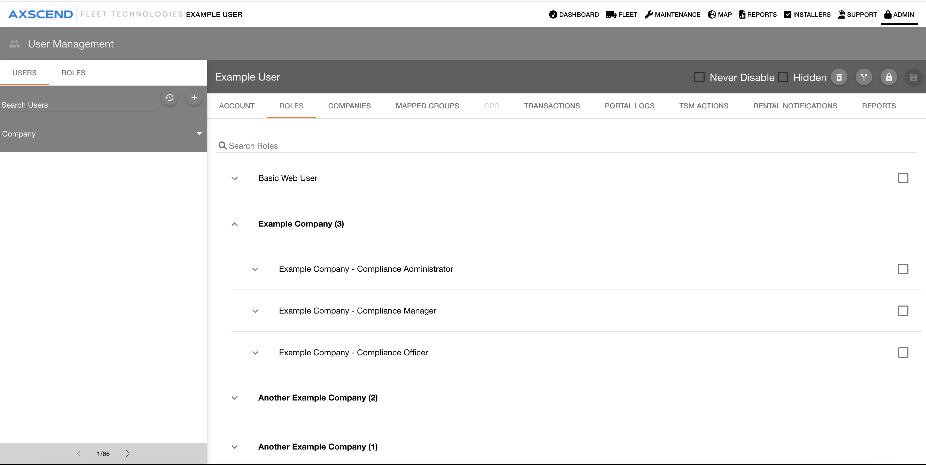Click the save disk icon
926x465 pixels.
[x=913, y=78]
